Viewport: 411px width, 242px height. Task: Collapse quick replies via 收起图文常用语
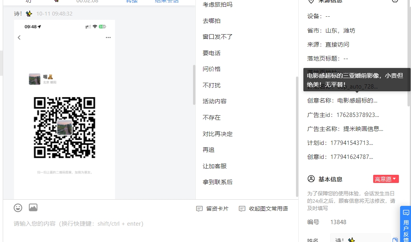pyautogui.click(x=264, y=209)
